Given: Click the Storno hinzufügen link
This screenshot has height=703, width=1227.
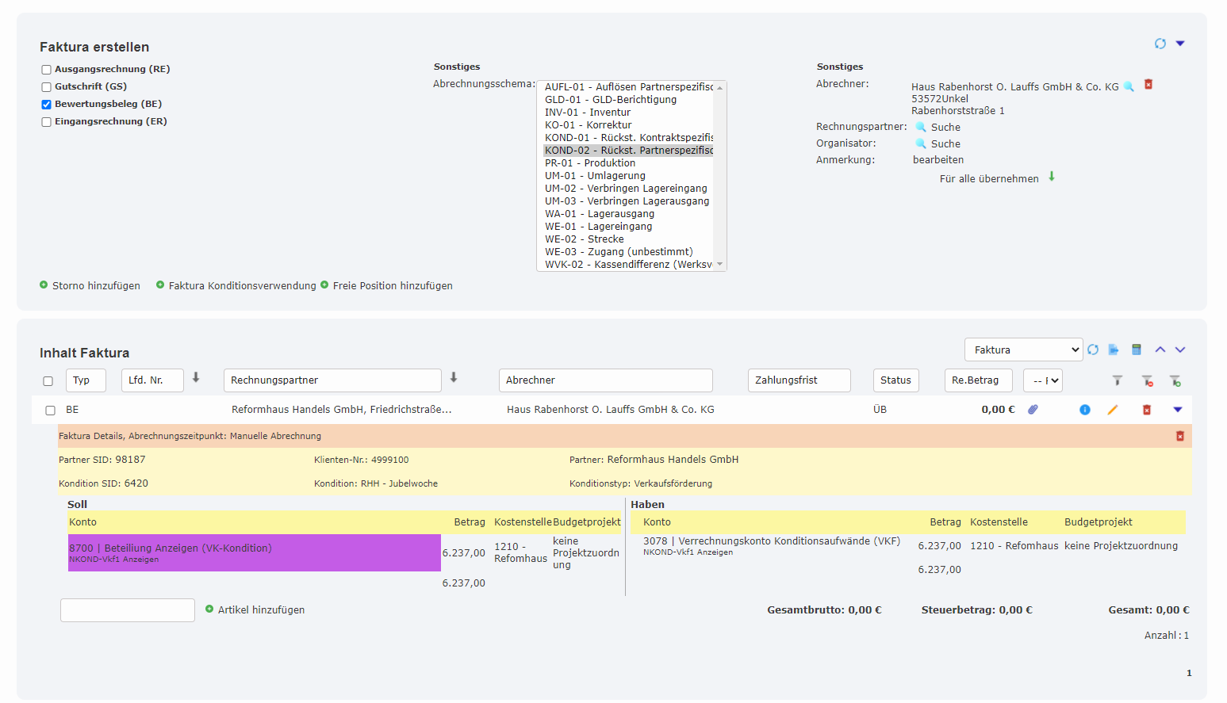Looking at the screenshot, I should pos(95,286).
